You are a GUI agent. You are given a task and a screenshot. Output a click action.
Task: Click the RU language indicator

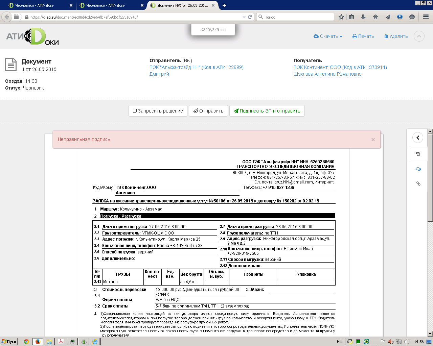click(x=340, y=342)
